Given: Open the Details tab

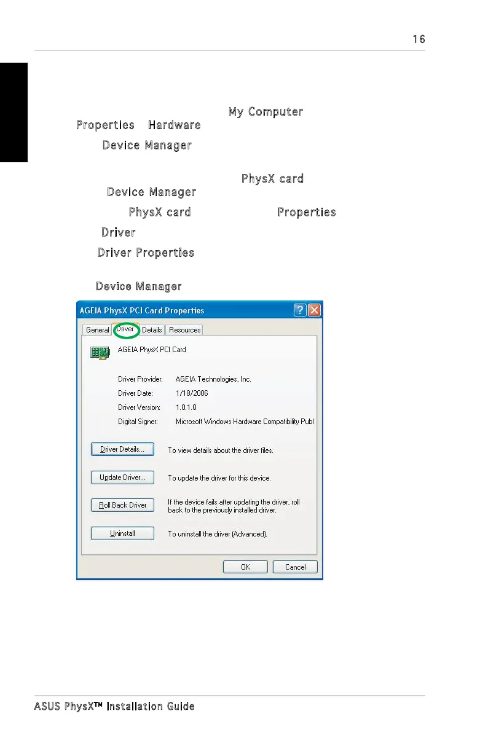Looking at the screenshot, I should [x=152, y=330].
